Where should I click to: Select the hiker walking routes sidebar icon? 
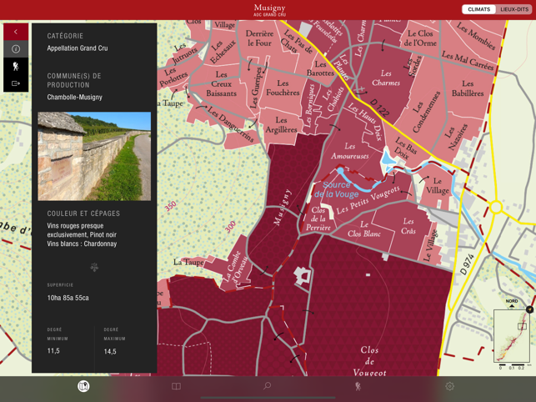coord(16,67)
